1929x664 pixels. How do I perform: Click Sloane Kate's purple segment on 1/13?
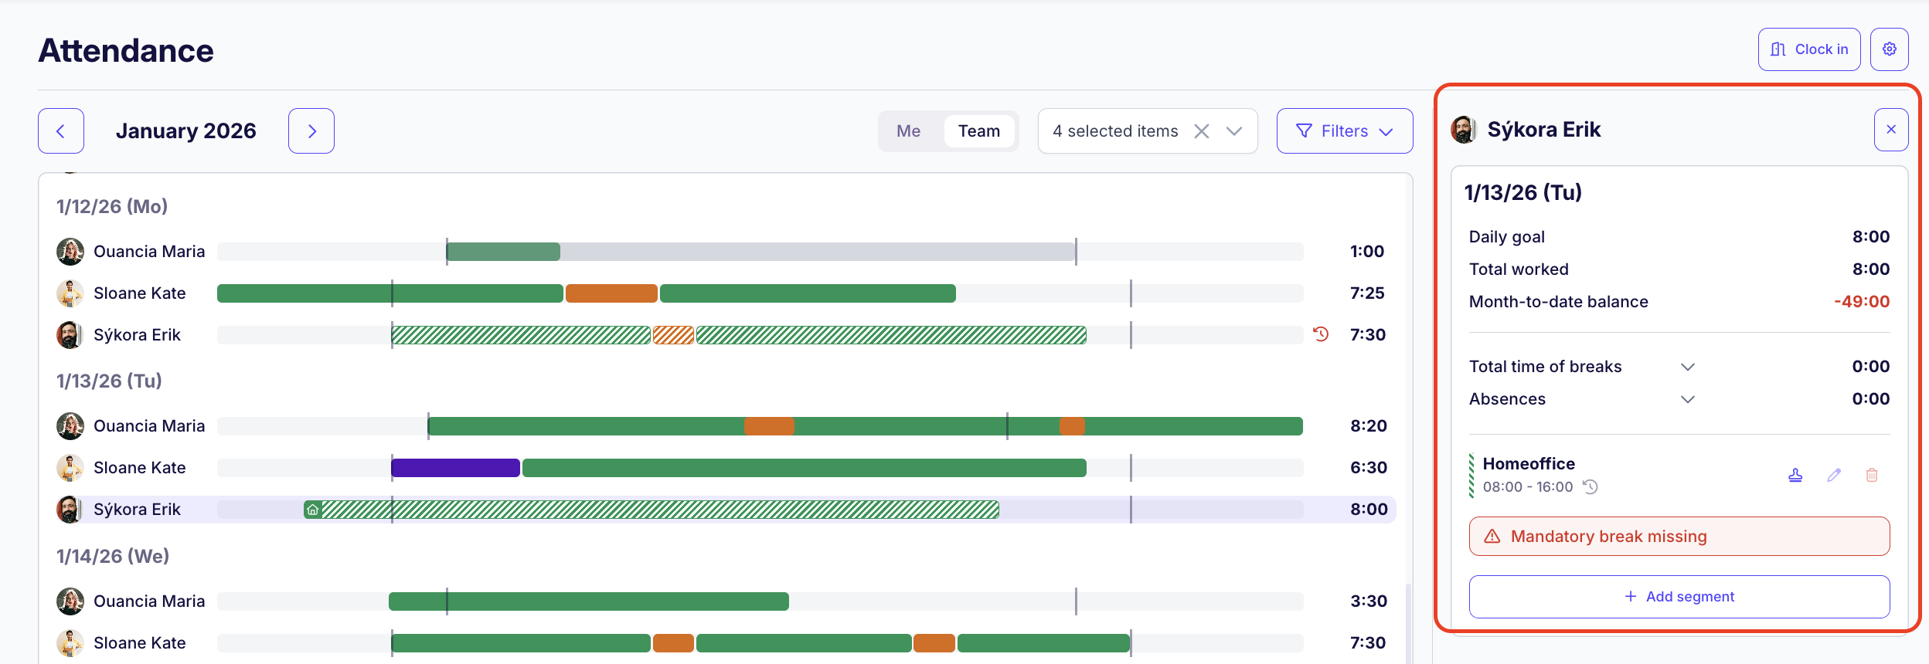pyautogui.click(x=455, y=468)
